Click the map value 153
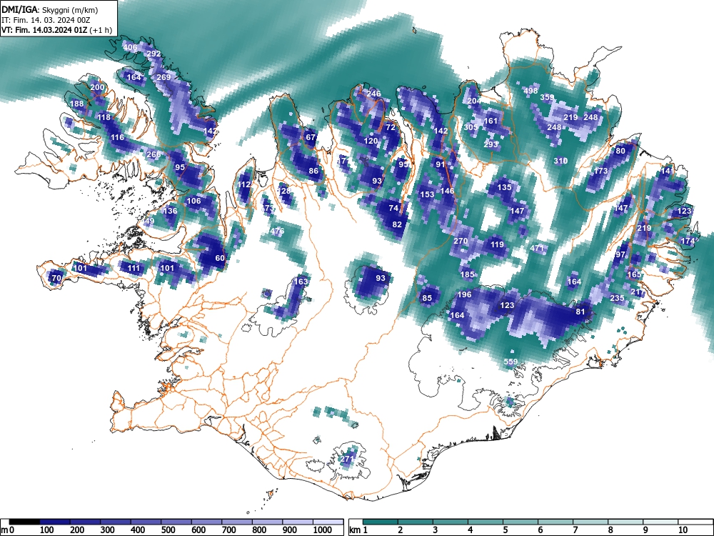Image resolution: width=714 pixels, height=536 pixels. [427, 194]
